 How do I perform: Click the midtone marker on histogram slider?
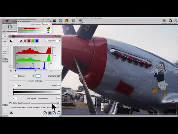click(35, 71)
